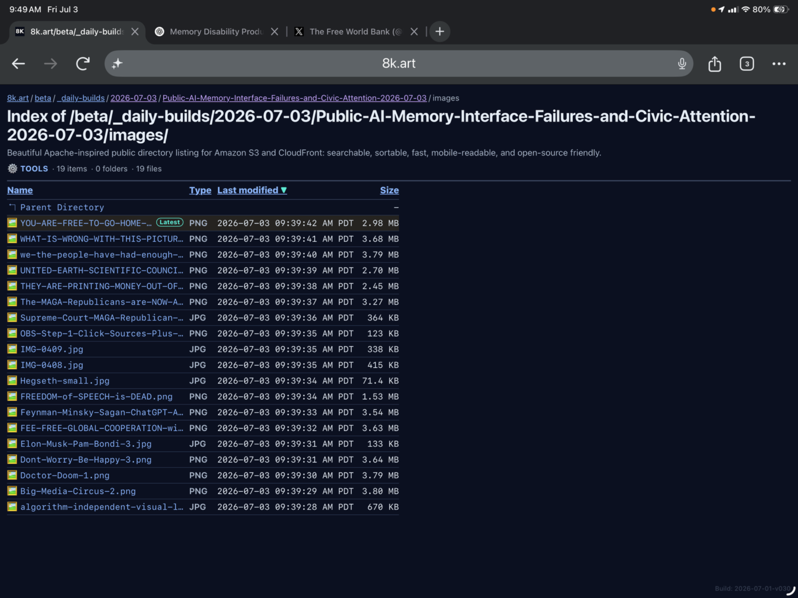This screenshot has width=798, height=598.
Task: Open the TOOLS menu
Action: [34, 169]
